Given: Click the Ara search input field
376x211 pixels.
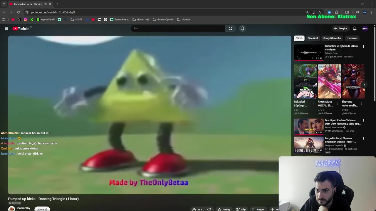Looking at the screenshot, I should click(178, 28).
